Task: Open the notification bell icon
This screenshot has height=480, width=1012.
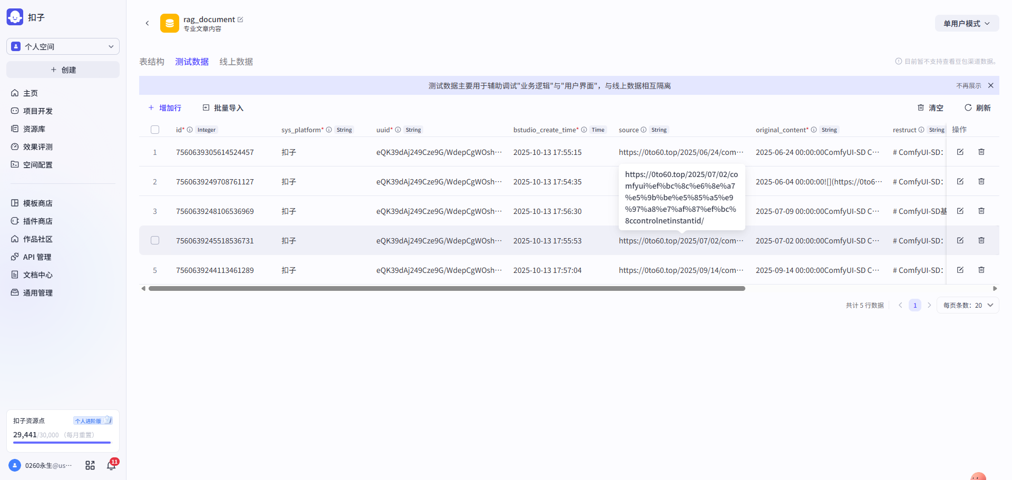Action: click(111, 465)
